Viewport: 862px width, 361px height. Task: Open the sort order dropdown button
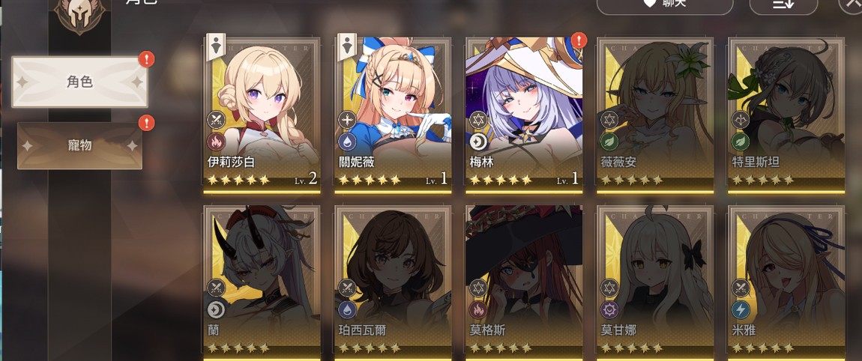(x=783, y=4)
